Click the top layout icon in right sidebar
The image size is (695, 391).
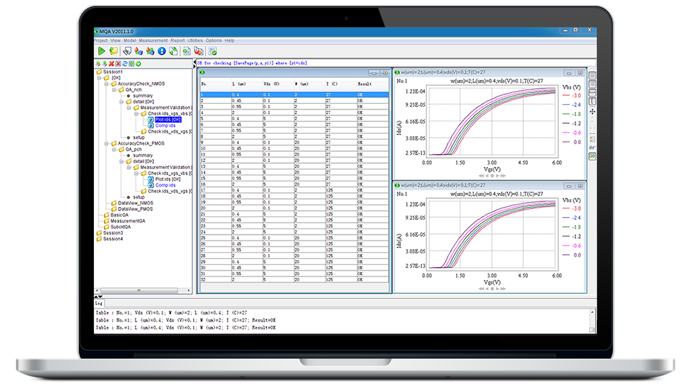pos(592,75)
